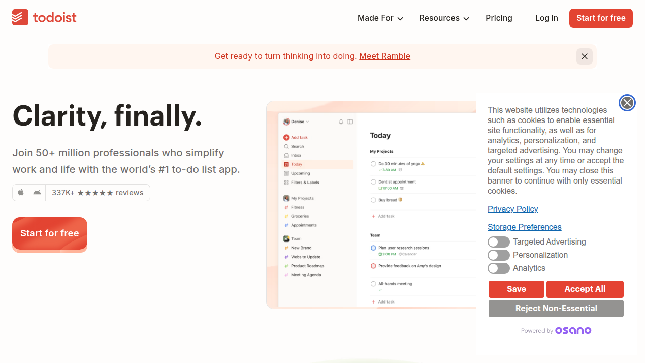The width and height of the screenshot is (645, 363).
Task: Click the Groceries project hash icon
Action: [286, 216]
